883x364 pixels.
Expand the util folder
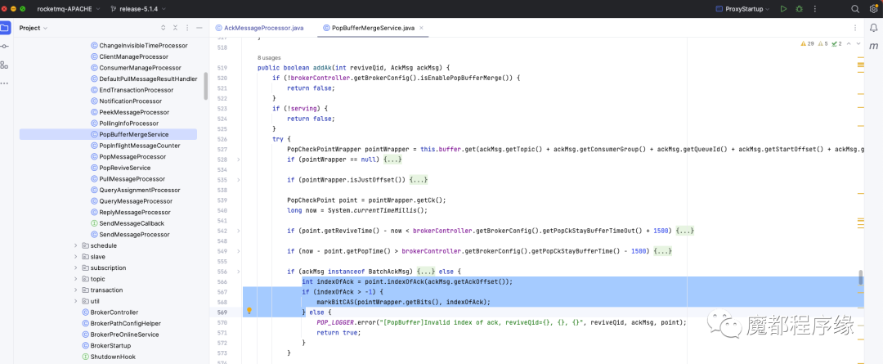pyautogui.click(x=76, y=301)
